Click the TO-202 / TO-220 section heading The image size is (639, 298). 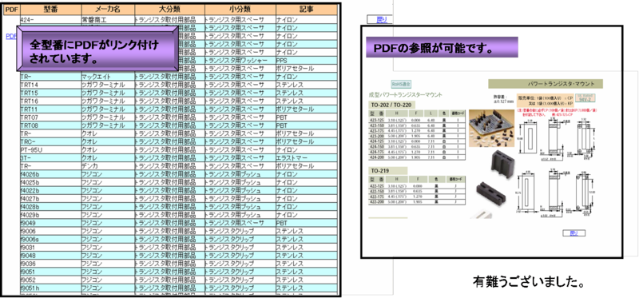pos(391,105)
